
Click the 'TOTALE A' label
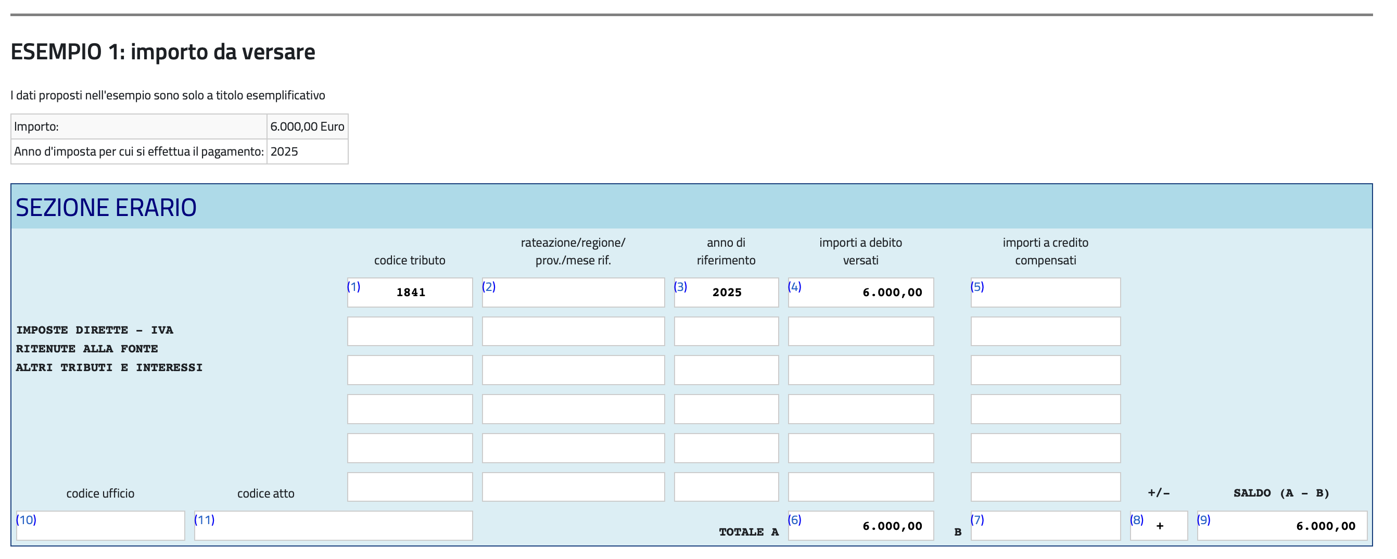click(x=748, y=532)
